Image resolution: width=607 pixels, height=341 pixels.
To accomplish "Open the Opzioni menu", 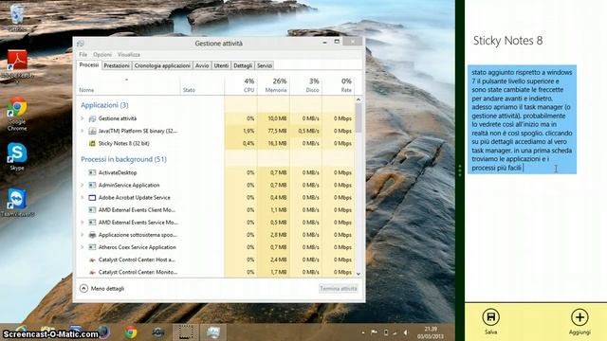I will coord(102,55).
